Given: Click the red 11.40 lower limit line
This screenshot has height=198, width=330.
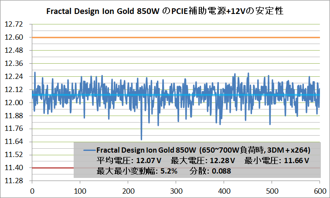Looking at the screenshot, I should point(53,168).
